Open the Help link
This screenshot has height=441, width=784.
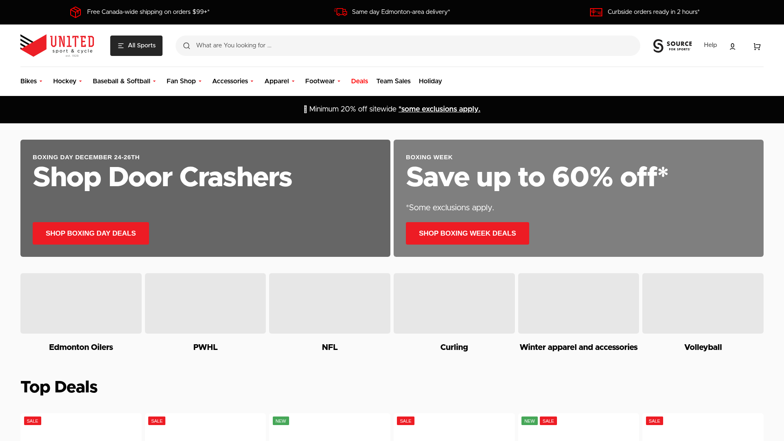coord(710,45)
